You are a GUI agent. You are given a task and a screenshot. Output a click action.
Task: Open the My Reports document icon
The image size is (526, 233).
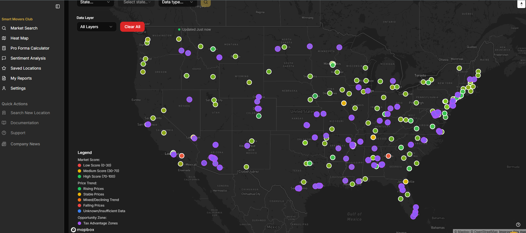pyautogui.click(x=4, y=78)
